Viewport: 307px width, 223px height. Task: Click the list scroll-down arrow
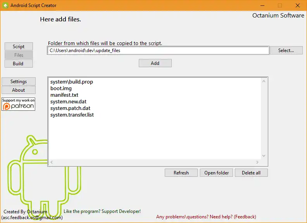(x=264, y=156)
